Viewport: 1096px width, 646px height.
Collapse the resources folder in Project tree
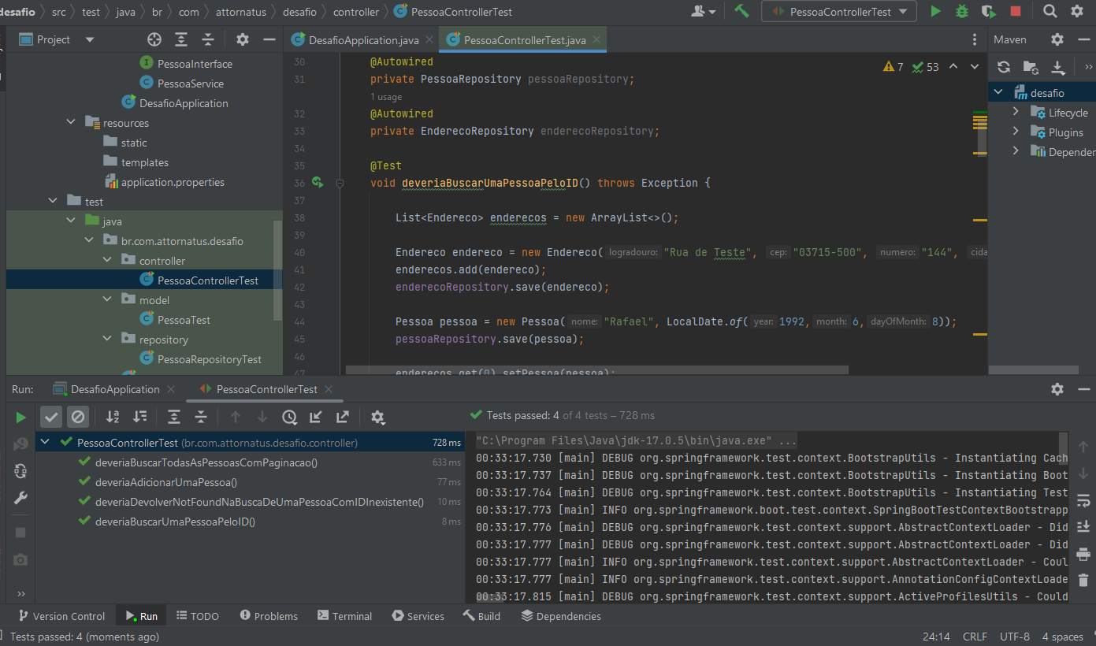tap(71, 123)
